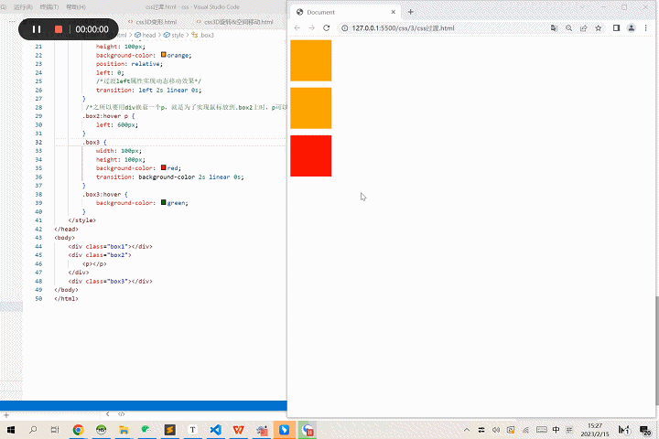Click the translate page icon

point(555,28)
